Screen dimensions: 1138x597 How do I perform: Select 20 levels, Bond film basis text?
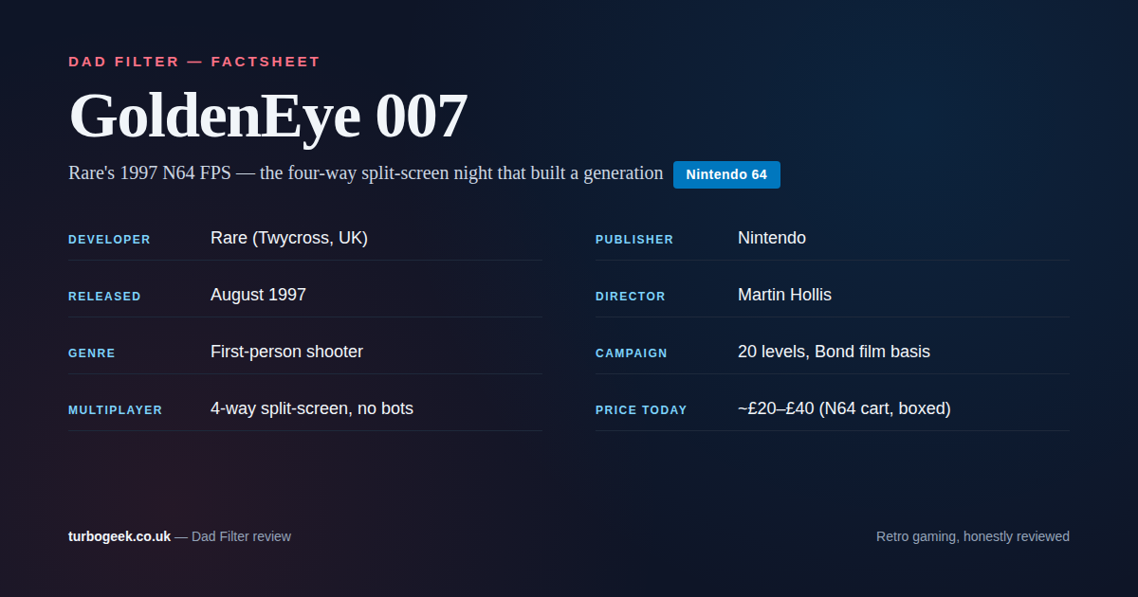(x=834, y=352)
